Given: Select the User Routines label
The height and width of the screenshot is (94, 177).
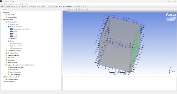Looking at the screenshot, I should [15, 75].
